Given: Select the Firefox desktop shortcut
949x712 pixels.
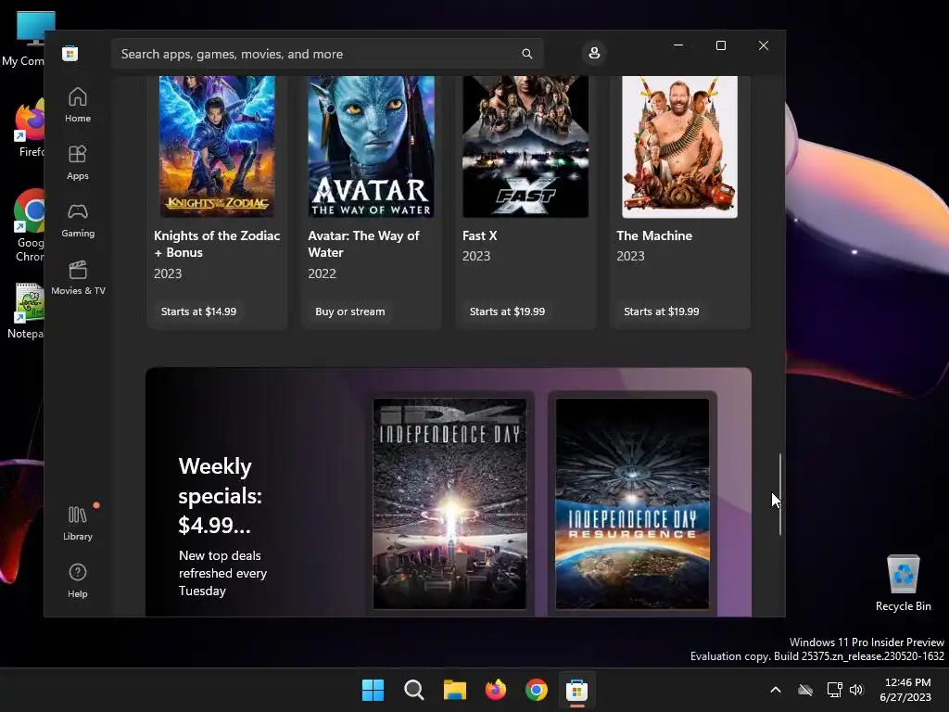Looking at the screenshot, I should click(28, 129).
